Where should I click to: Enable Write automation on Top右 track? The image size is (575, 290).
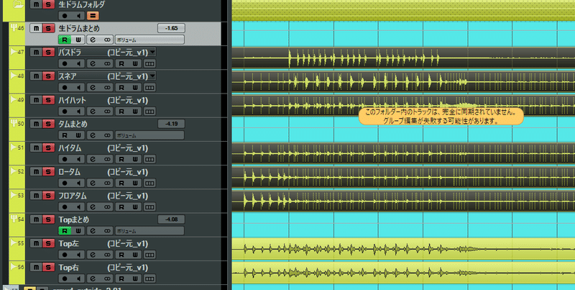point(135,278)
